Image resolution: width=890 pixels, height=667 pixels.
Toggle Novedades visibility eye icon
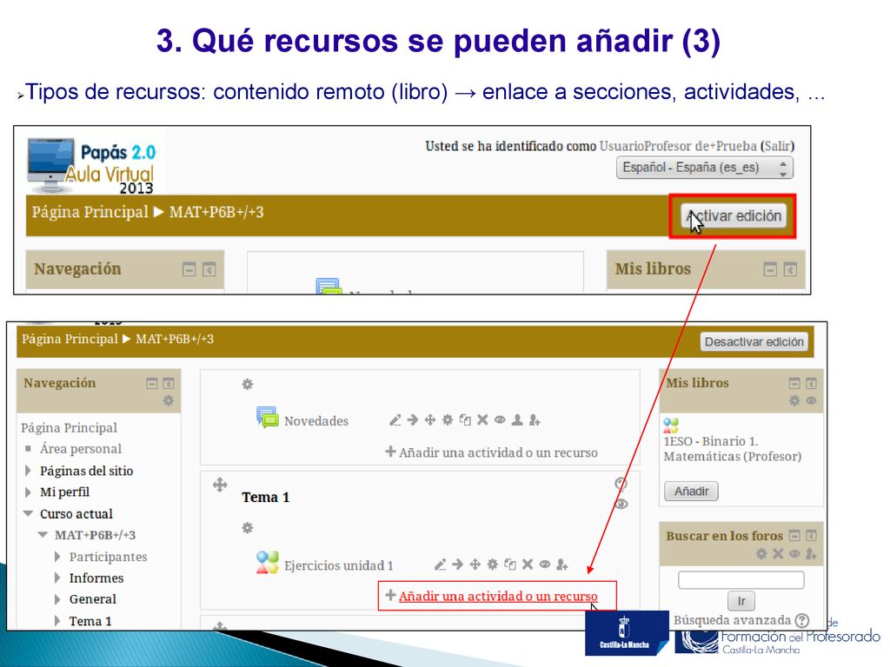click(x=500, y=419)
